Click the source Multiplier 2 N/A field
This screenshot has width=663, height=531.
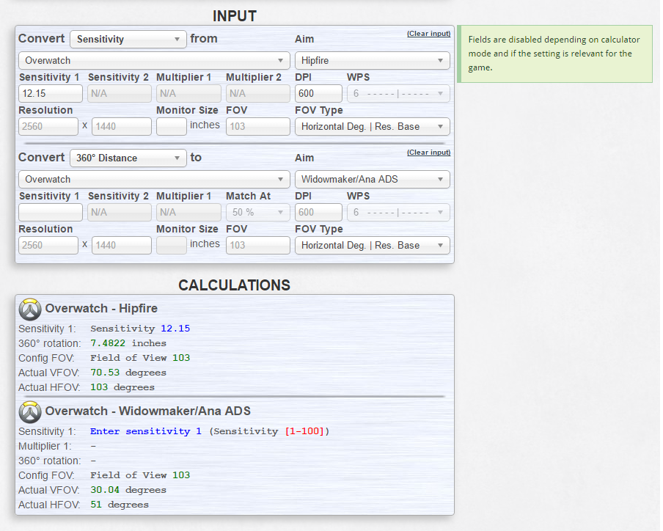point(258,93)
